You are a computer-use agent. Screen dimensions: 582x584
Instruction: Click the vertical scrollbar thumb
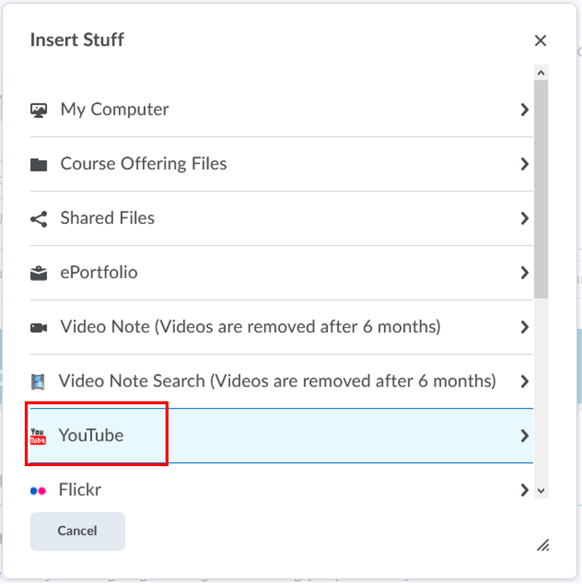pos(540,189)
